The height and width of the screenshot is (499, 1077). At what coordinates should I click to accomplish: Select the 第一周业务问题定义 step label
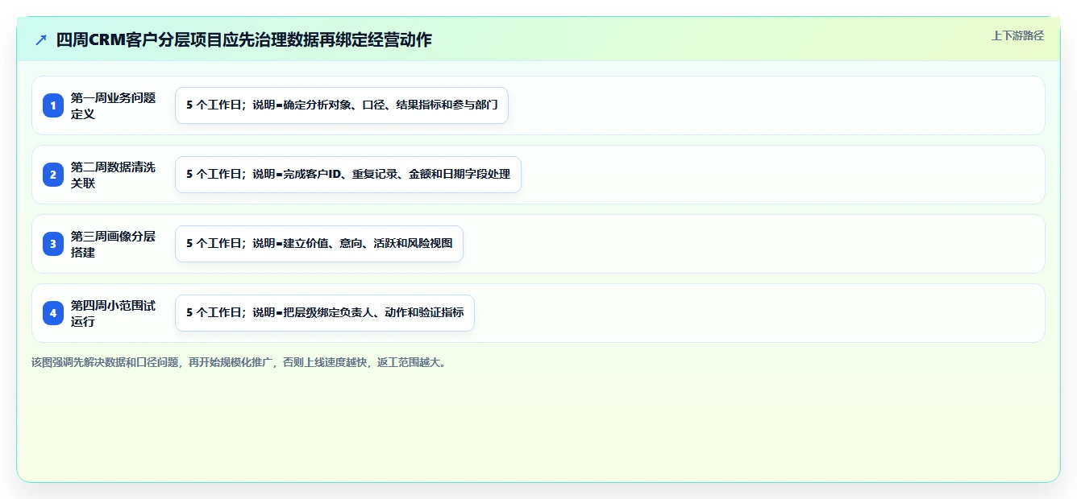(114, 105)
